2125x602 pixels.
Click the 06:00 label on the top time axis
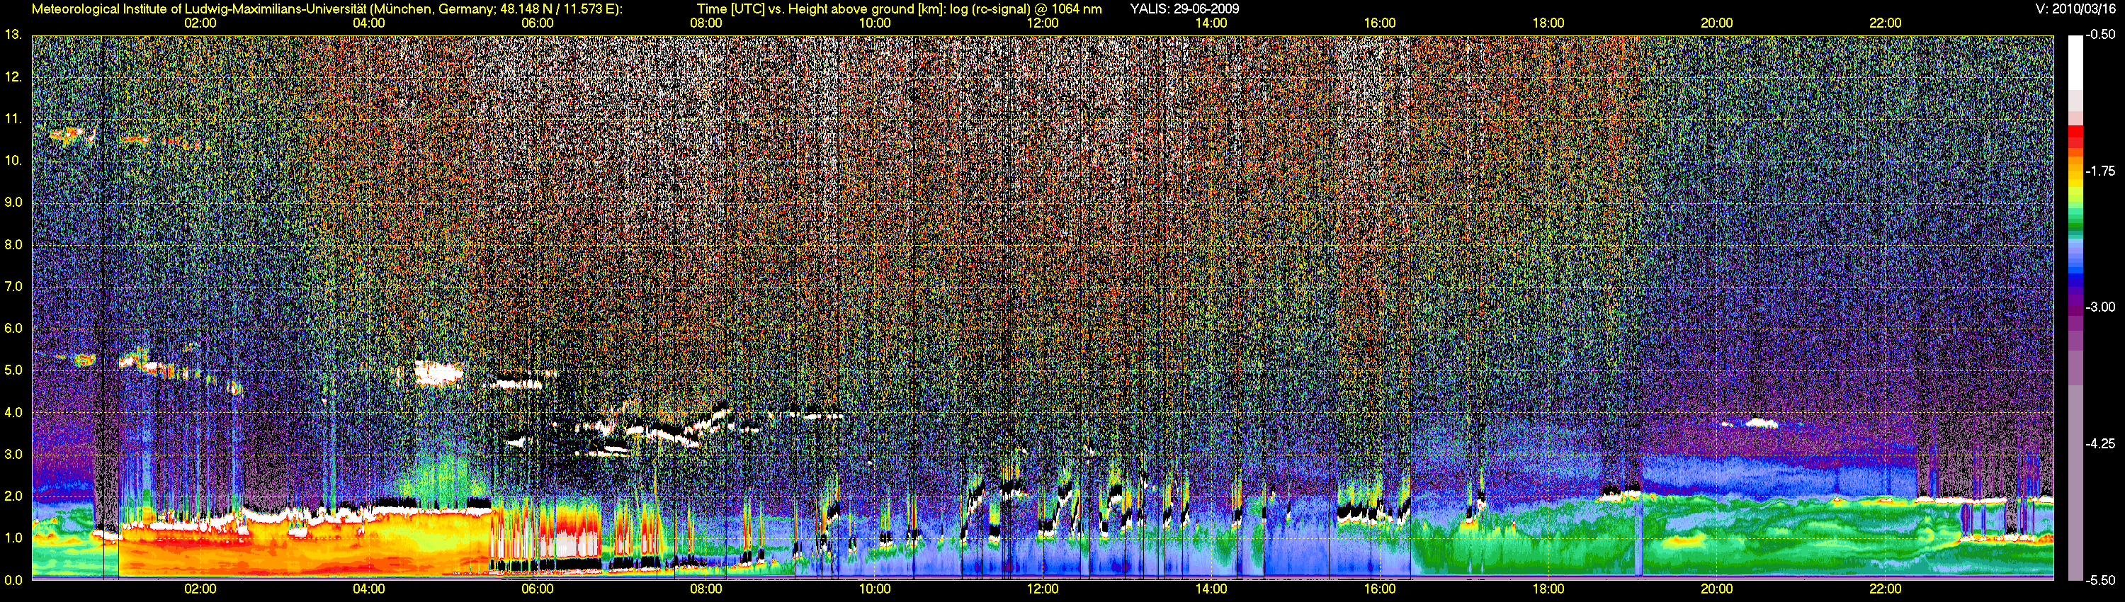[x=537, y=23]
